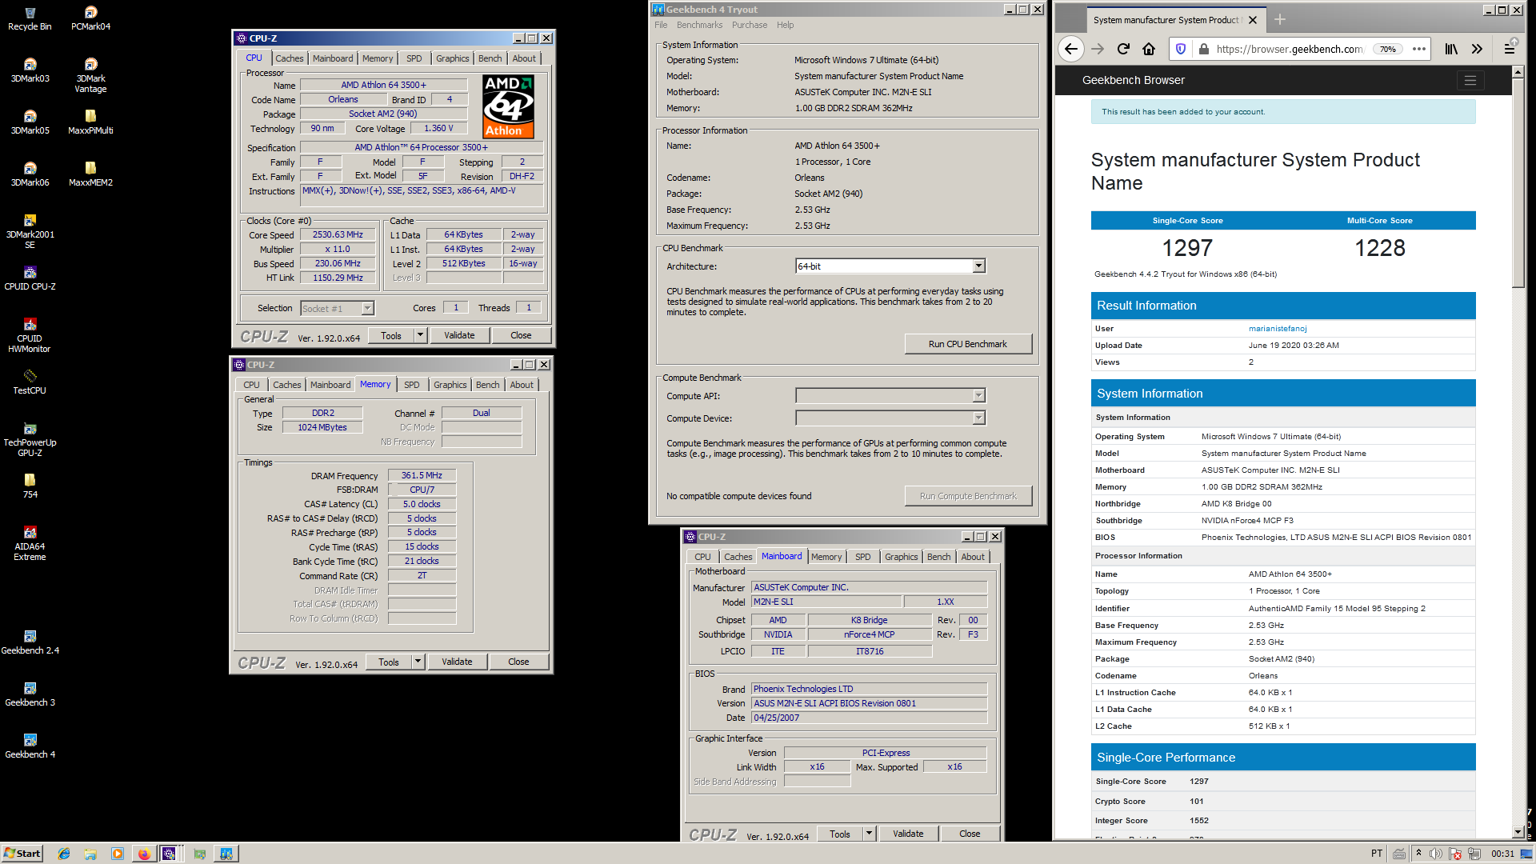Select the TechPowerUp GPU-Z desktop icon
This screenshot has width=1536, height=864.
(30, 439)
